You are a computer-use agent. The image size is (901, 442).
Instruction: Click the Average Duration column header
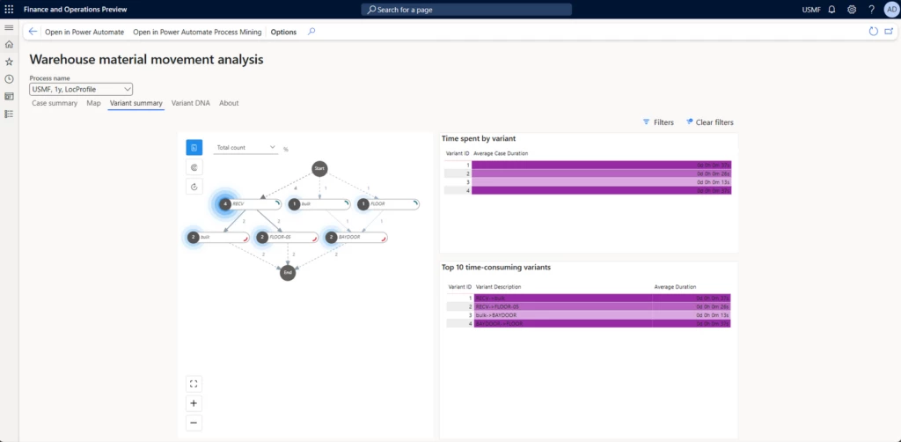tap(675, 287)
